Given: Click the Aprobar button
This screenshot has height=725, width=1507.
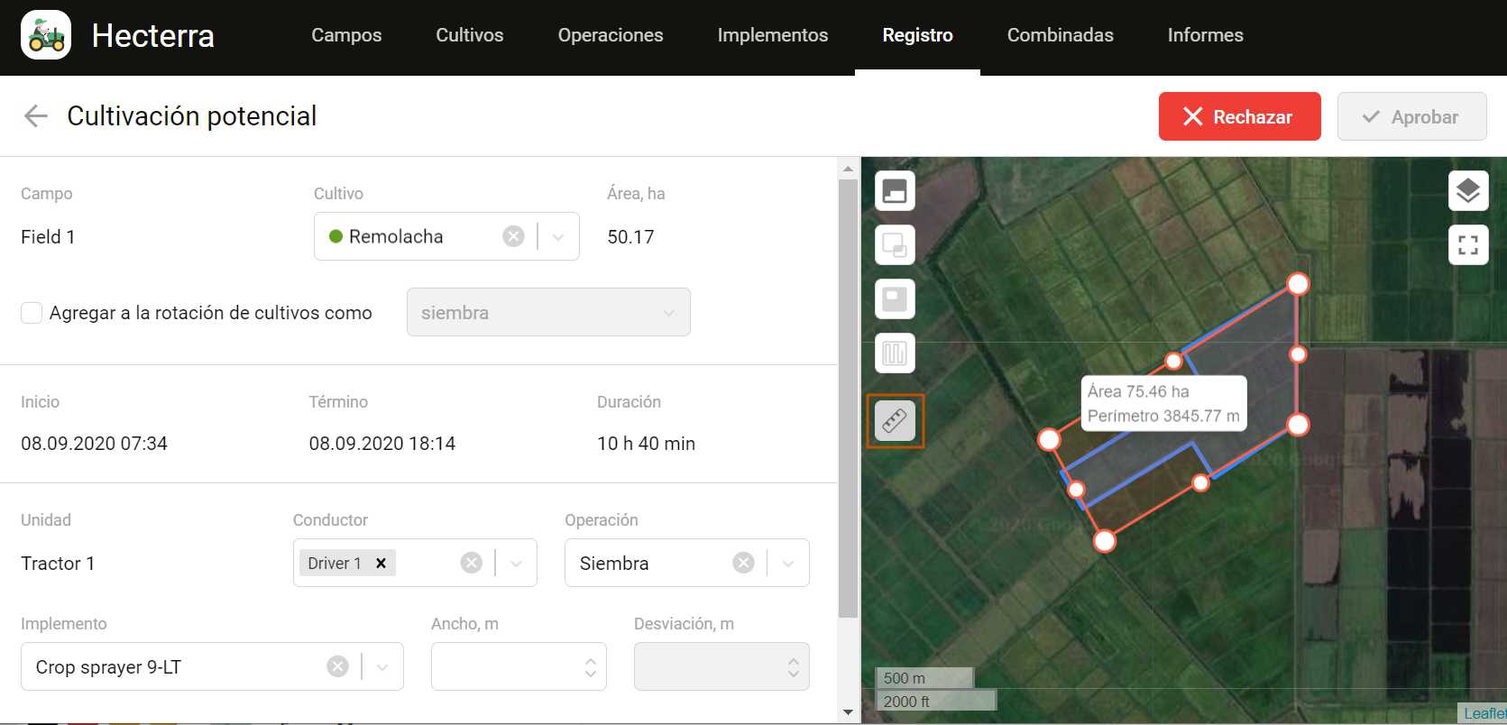Looking at the screenshot, I should click(1411, 116).
